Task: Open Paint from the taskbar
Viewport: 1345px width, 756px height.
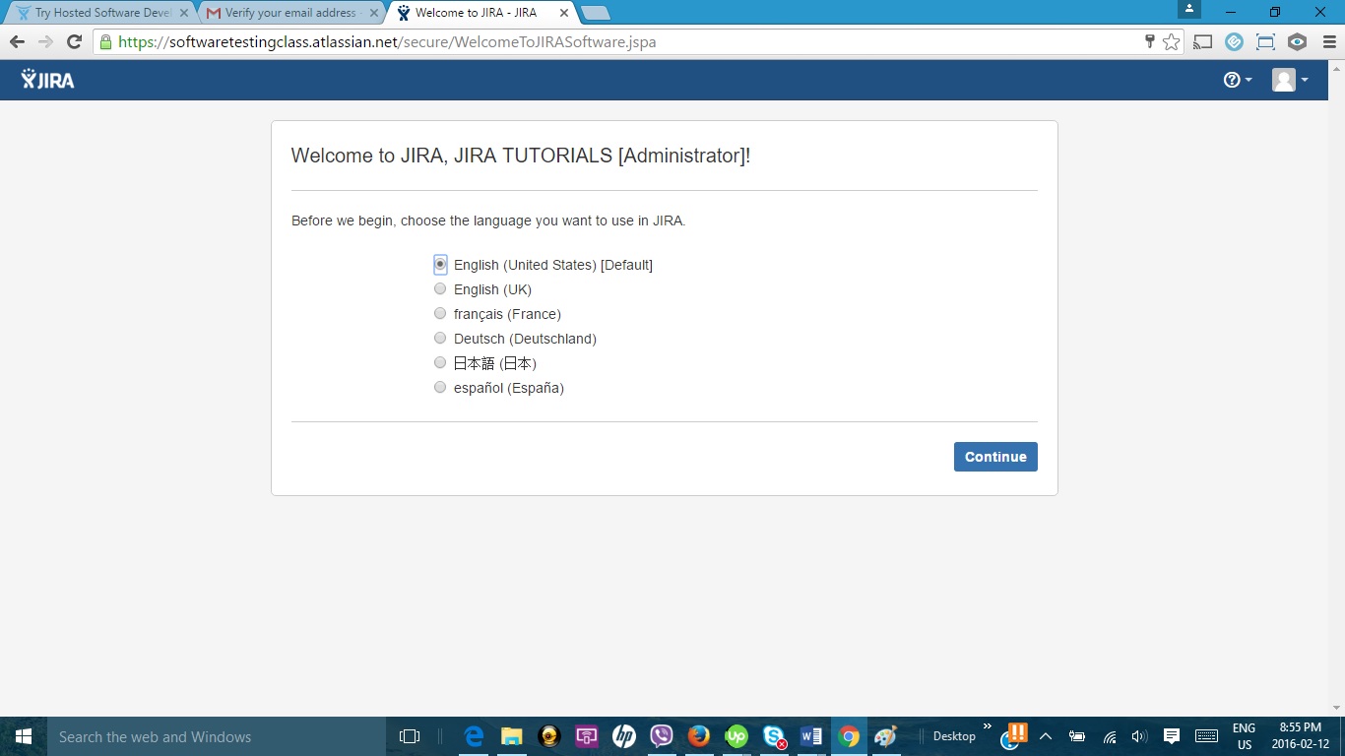Action: coord(886,736)
